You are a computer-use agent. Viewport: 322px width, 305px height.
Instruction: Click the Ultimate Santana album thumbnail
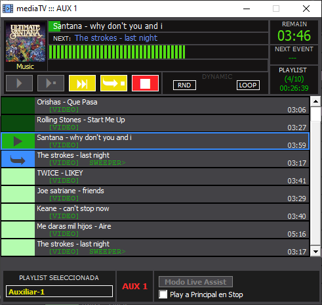tap(26, 42)
